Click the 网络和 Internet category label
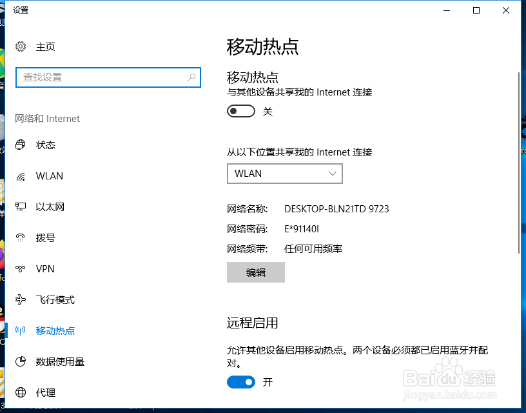The width and height of the screenshot is (526, 413). 47,119
